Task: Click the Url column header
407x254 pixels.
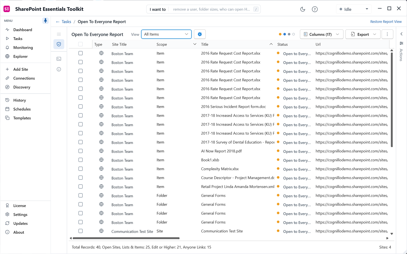Action: pos(318,44)
